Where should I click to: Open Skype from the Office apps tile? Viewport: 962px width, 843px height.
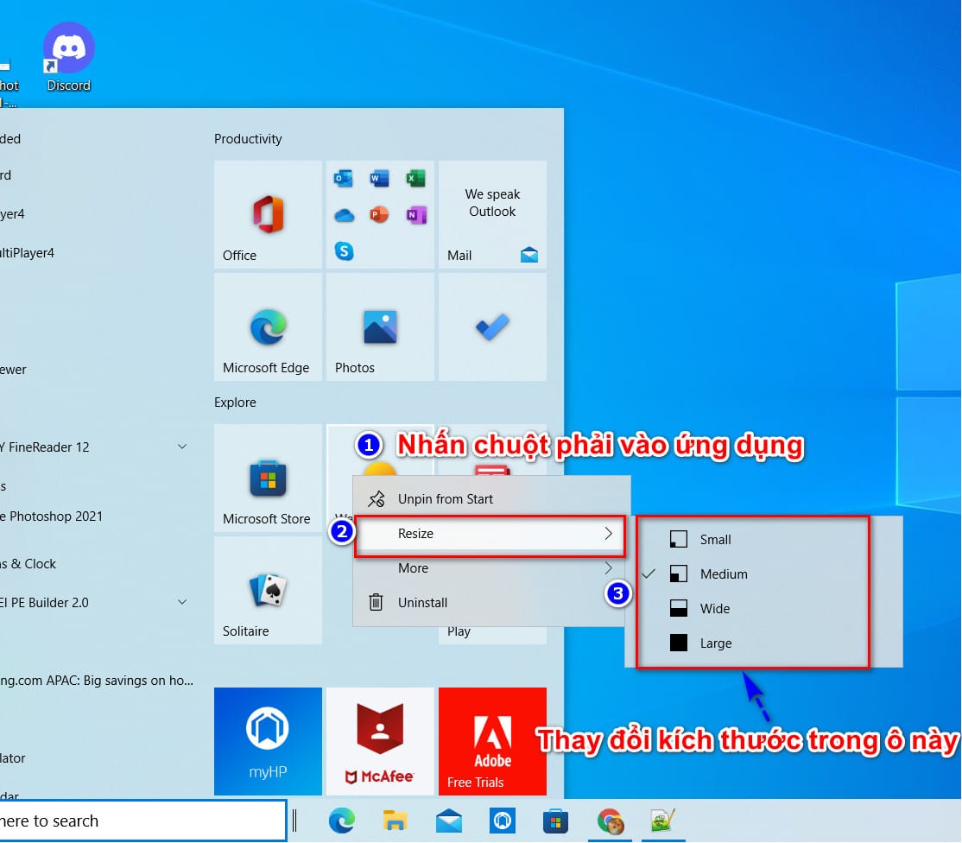pos(344,251)
